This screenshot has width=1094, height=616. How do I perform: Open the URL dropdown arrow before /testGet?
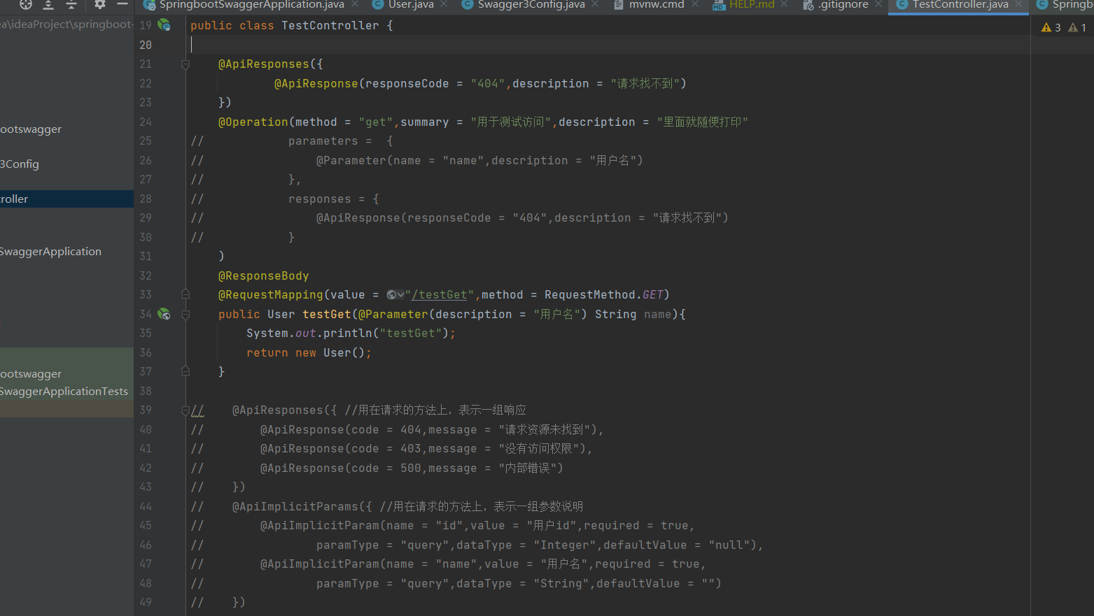[401, 295]
